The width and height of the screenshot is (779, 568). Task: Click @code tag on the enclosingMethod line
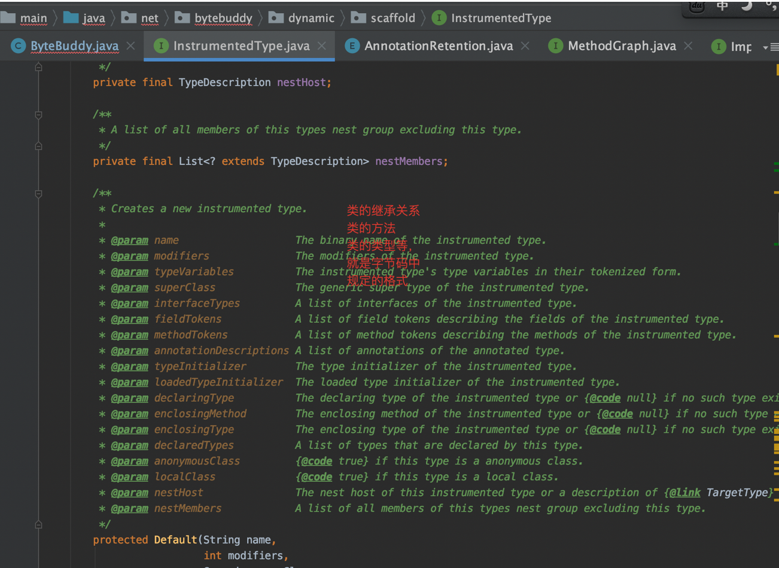click(x=617, y=414)
